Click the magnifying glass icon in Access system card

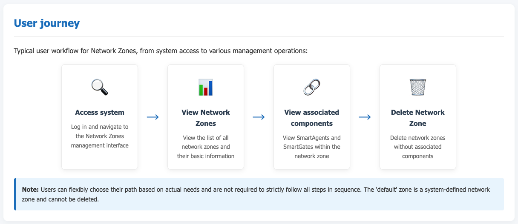[100, 87]
